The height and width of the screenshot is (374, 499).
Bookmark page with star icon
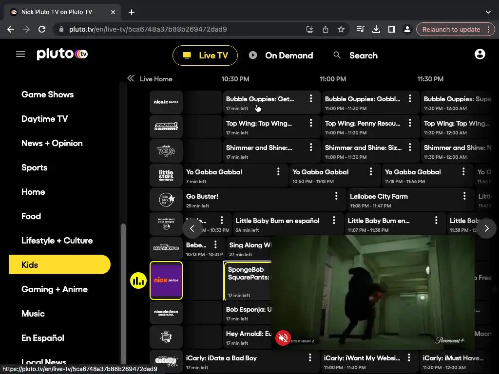341,29
